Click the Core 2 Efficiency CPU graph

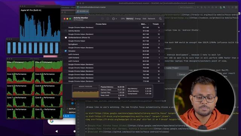click(49, 66)
